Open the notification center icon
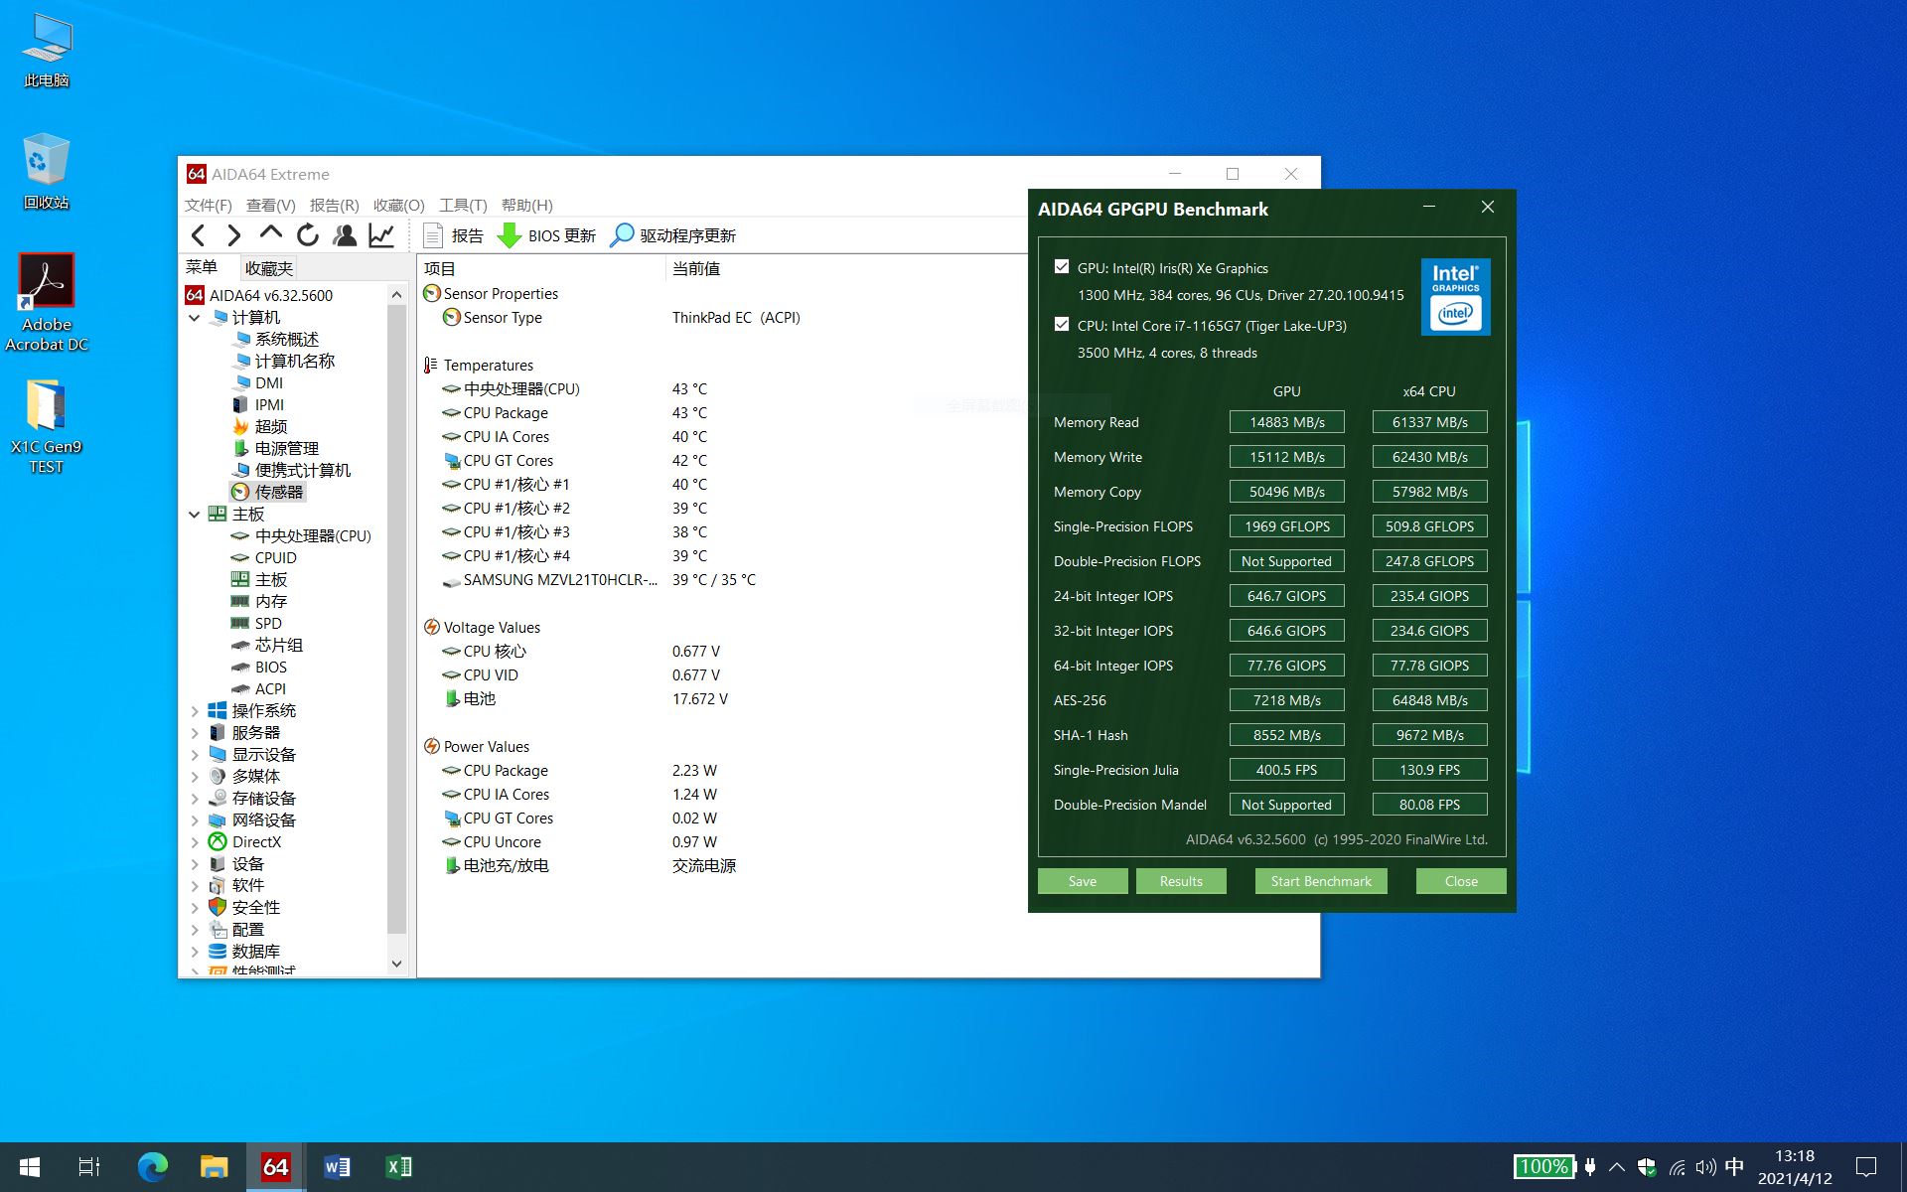Image resolution: width=1907 pixels, height=1192 pixels. [1865, 1167]
